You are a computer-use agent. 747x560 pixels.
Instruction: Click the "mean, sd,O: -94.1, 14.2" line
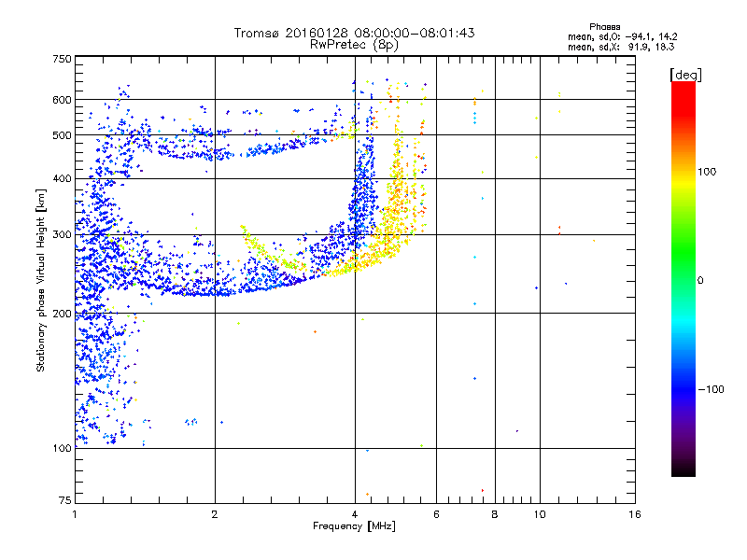622,36
